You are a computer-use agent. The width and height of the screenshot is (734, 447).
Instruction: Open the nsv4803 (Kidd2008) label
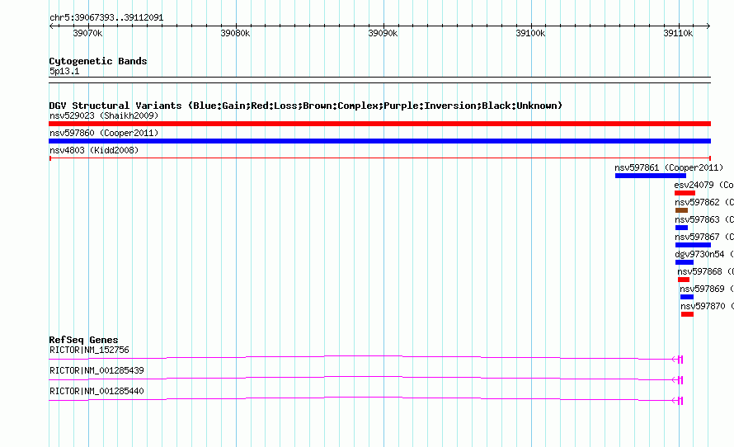point(94,150)
